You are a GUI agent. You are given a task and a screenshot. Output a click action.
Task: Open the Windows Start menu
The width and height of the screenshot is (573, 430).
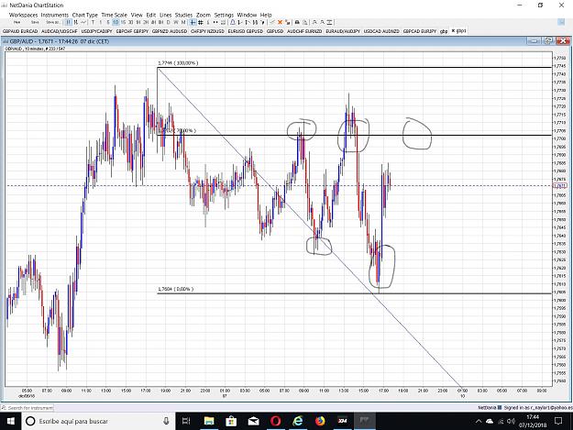tap(11, 421)
